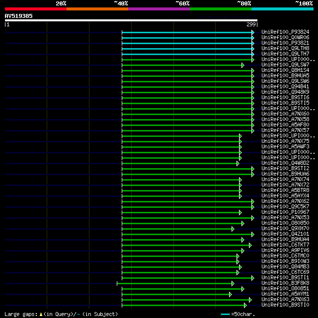Select the UniRef100_B9STI6 label
This screenshot has height=318, width=318.
tap(285, 98)
